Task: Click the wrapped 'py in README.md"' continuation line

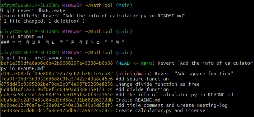Action: pyautogui.click(x=23, y=68)
